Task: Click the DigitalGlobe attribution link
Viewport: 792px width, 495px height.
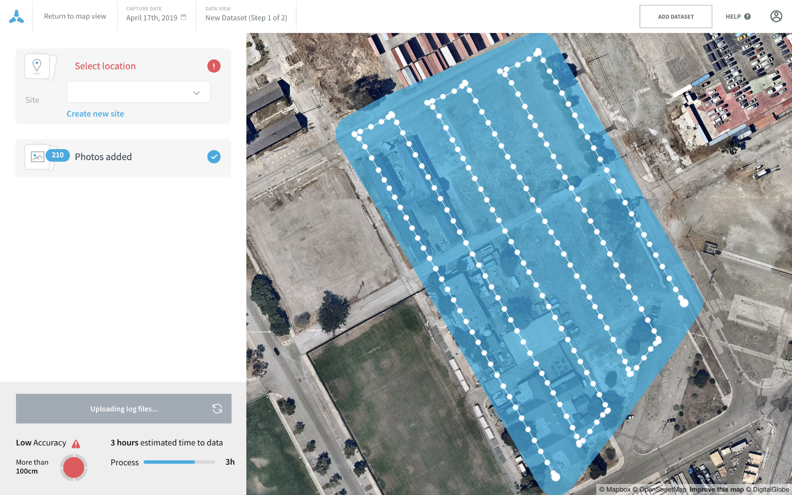Action: pyautogui.click(x=767, y=489)
